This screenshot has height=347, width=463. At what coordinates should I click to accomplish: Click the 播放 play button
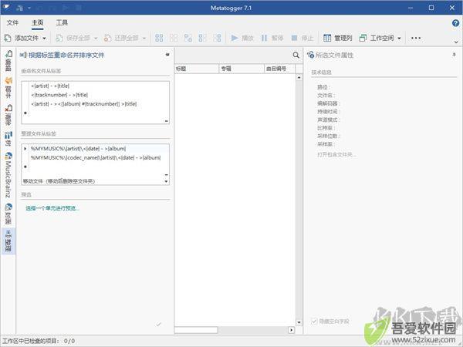[x=242, y=38]
